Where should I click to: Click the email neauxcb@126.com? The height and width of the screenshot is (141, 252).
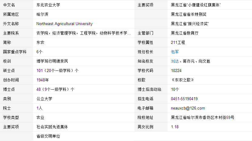pyautogui.click(x=188, y=108)
